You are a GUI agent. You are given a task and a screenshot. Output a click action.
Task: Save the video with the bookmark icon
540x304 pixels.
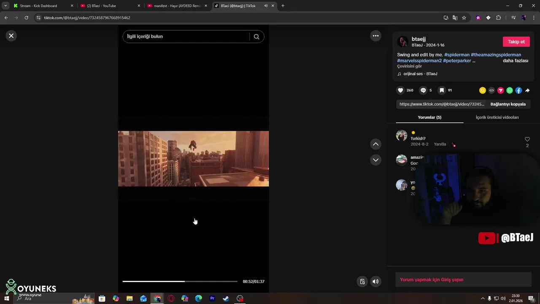click(442, 90)
